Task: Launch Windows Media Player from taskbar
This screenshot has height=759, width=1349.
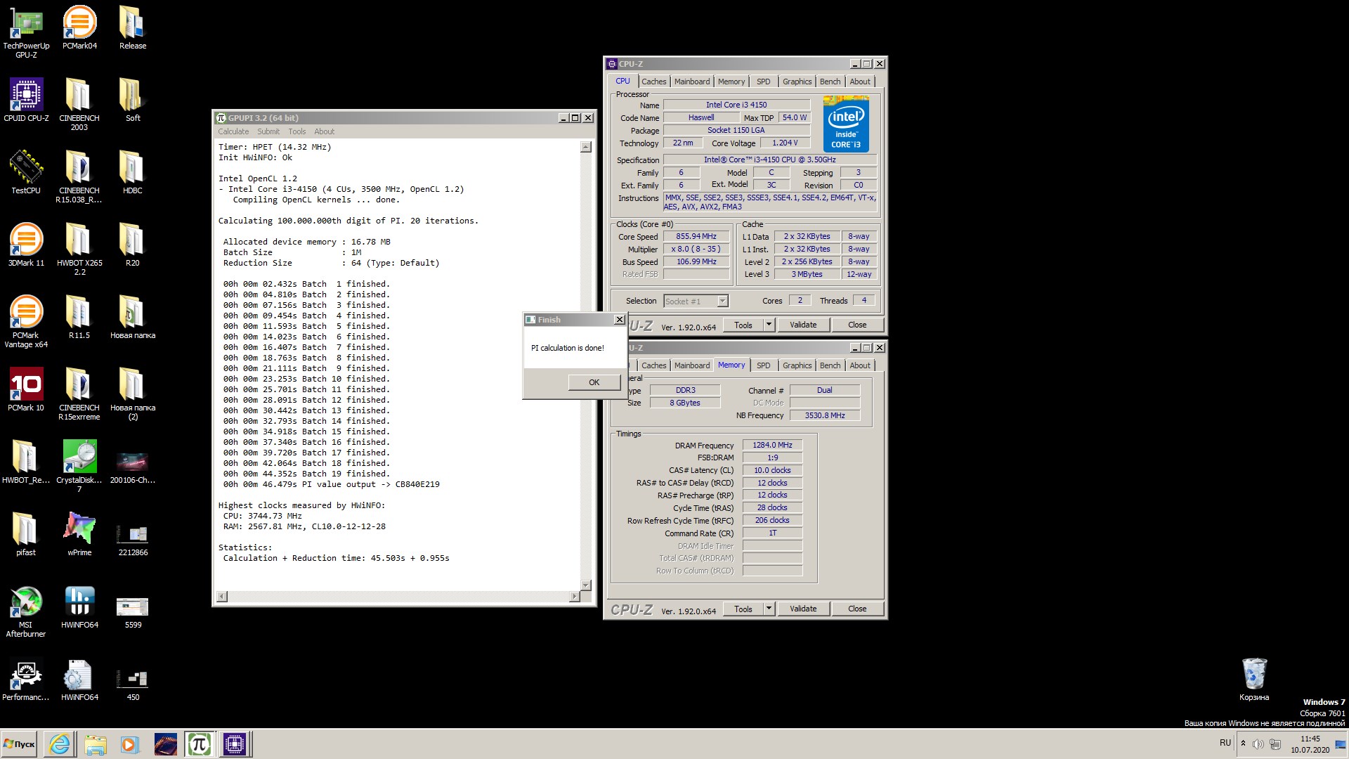Action: tap(129, 744)
